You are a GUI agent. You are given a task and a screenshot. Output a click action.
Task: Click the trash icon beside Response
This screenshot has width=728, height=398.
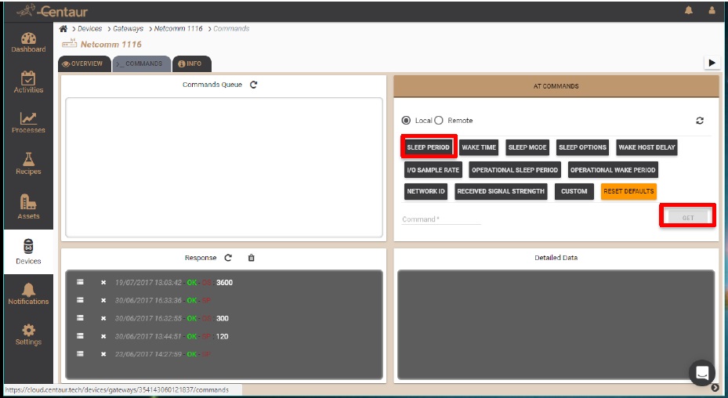pos(251,258)
